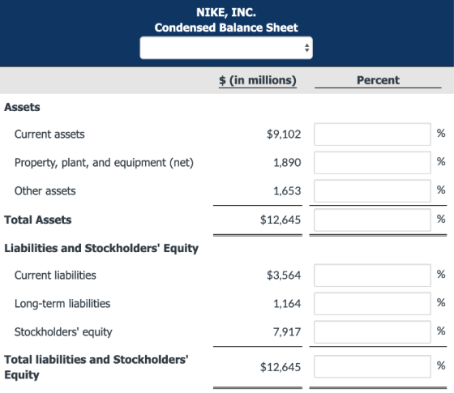Click the 1,890 property amount
454x393 pixels.
(x=287, y=163)
